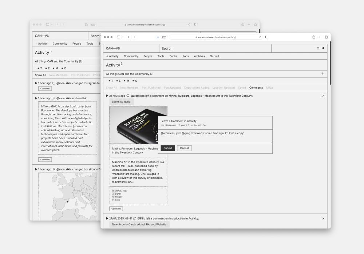
Task: Open Tools menu in front window
Action: 161,56
